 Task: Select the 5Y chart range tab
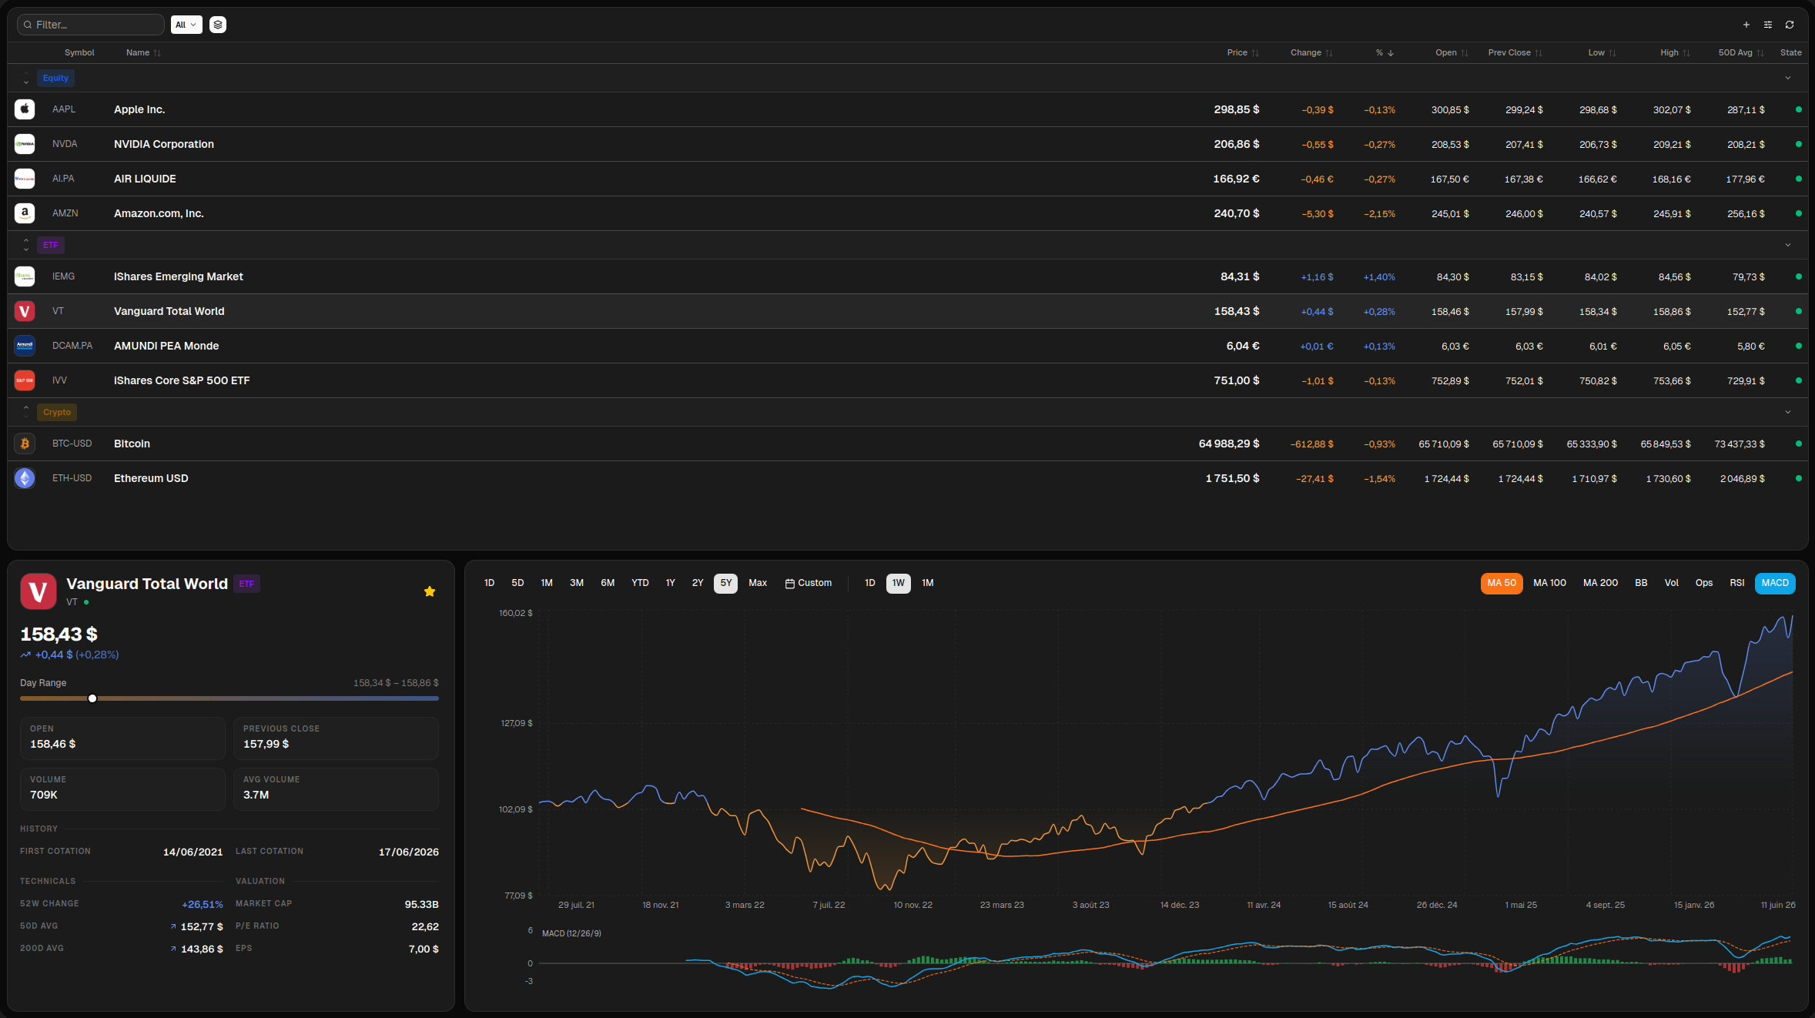click(725, 584)
